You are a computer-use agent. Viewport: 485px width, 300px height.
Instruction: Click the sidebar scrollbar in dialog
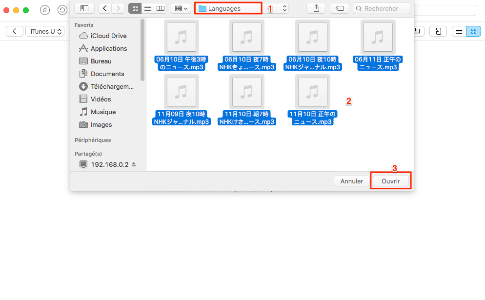142,50
